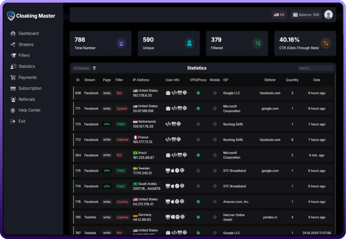Click the statistics search field
The height and width of the screenshot is (239, 346).
pyautogui.click(x=315, y=68)
